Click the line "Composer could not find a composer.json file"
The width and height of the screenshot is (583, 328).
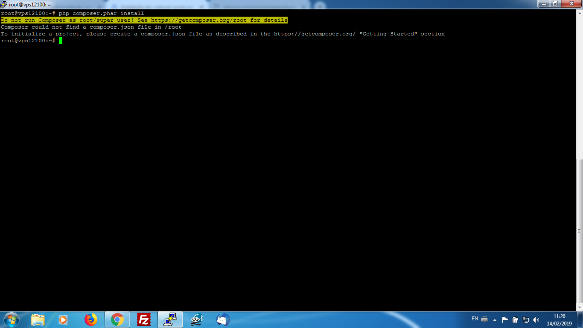point(91,27)
